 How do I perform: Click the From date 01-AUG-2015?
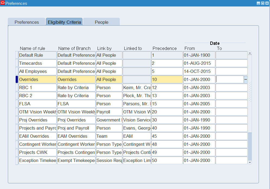tap(199, 63)
